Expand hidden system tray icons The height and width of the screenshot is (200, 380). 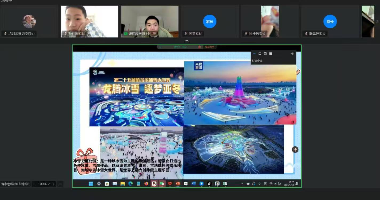click(242, 183)
